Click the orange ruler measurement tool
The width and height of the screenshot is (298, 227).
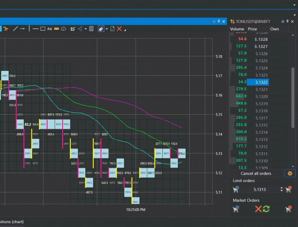pyautogui.click(x=56, y=29)
